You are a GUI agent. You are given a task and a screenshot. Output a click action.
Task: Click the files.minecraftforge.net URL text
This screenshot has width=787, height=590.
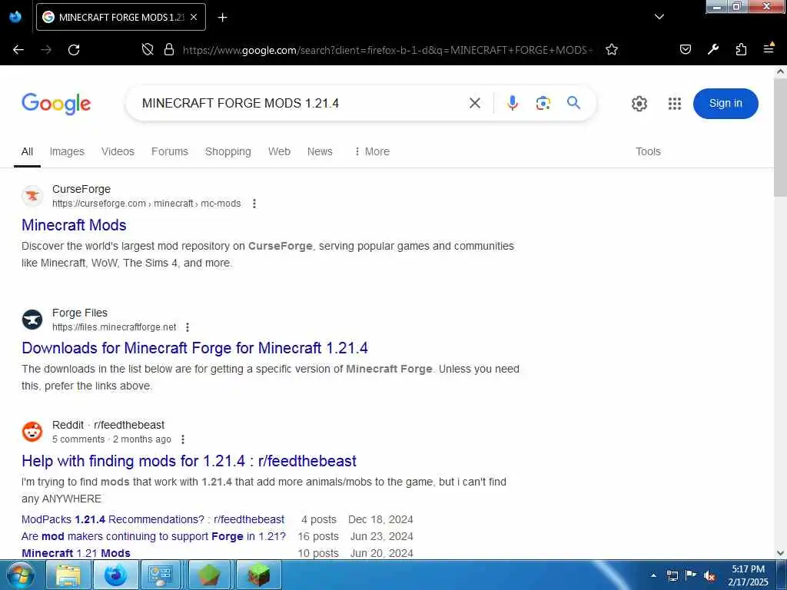(115, 327)
